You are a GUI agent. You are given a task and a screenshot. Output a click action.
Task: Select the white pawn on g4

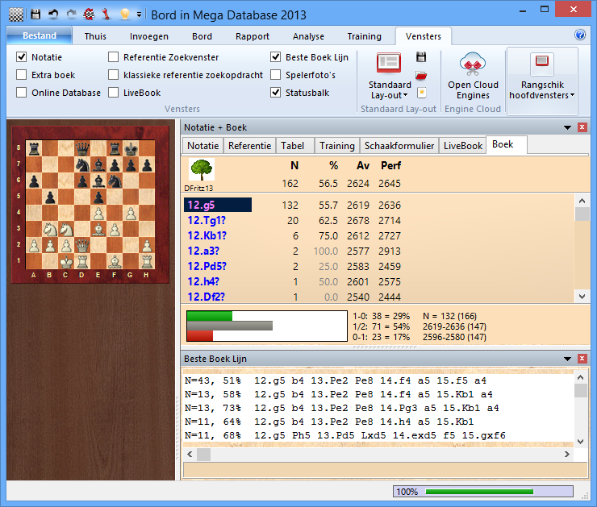[x=131, y=214]
